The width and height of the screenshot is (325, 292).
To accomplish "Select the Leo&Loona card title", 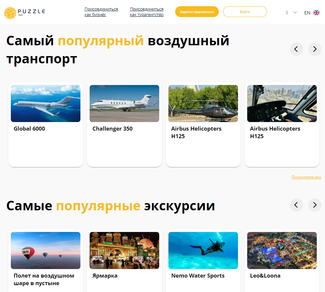I will [265, 276].
